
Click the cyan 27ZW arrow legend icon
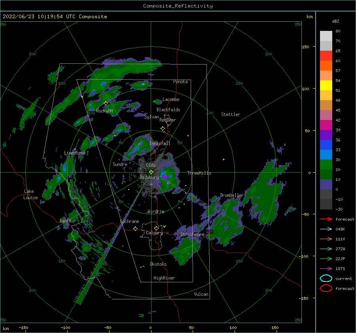[x=326, y=249]
